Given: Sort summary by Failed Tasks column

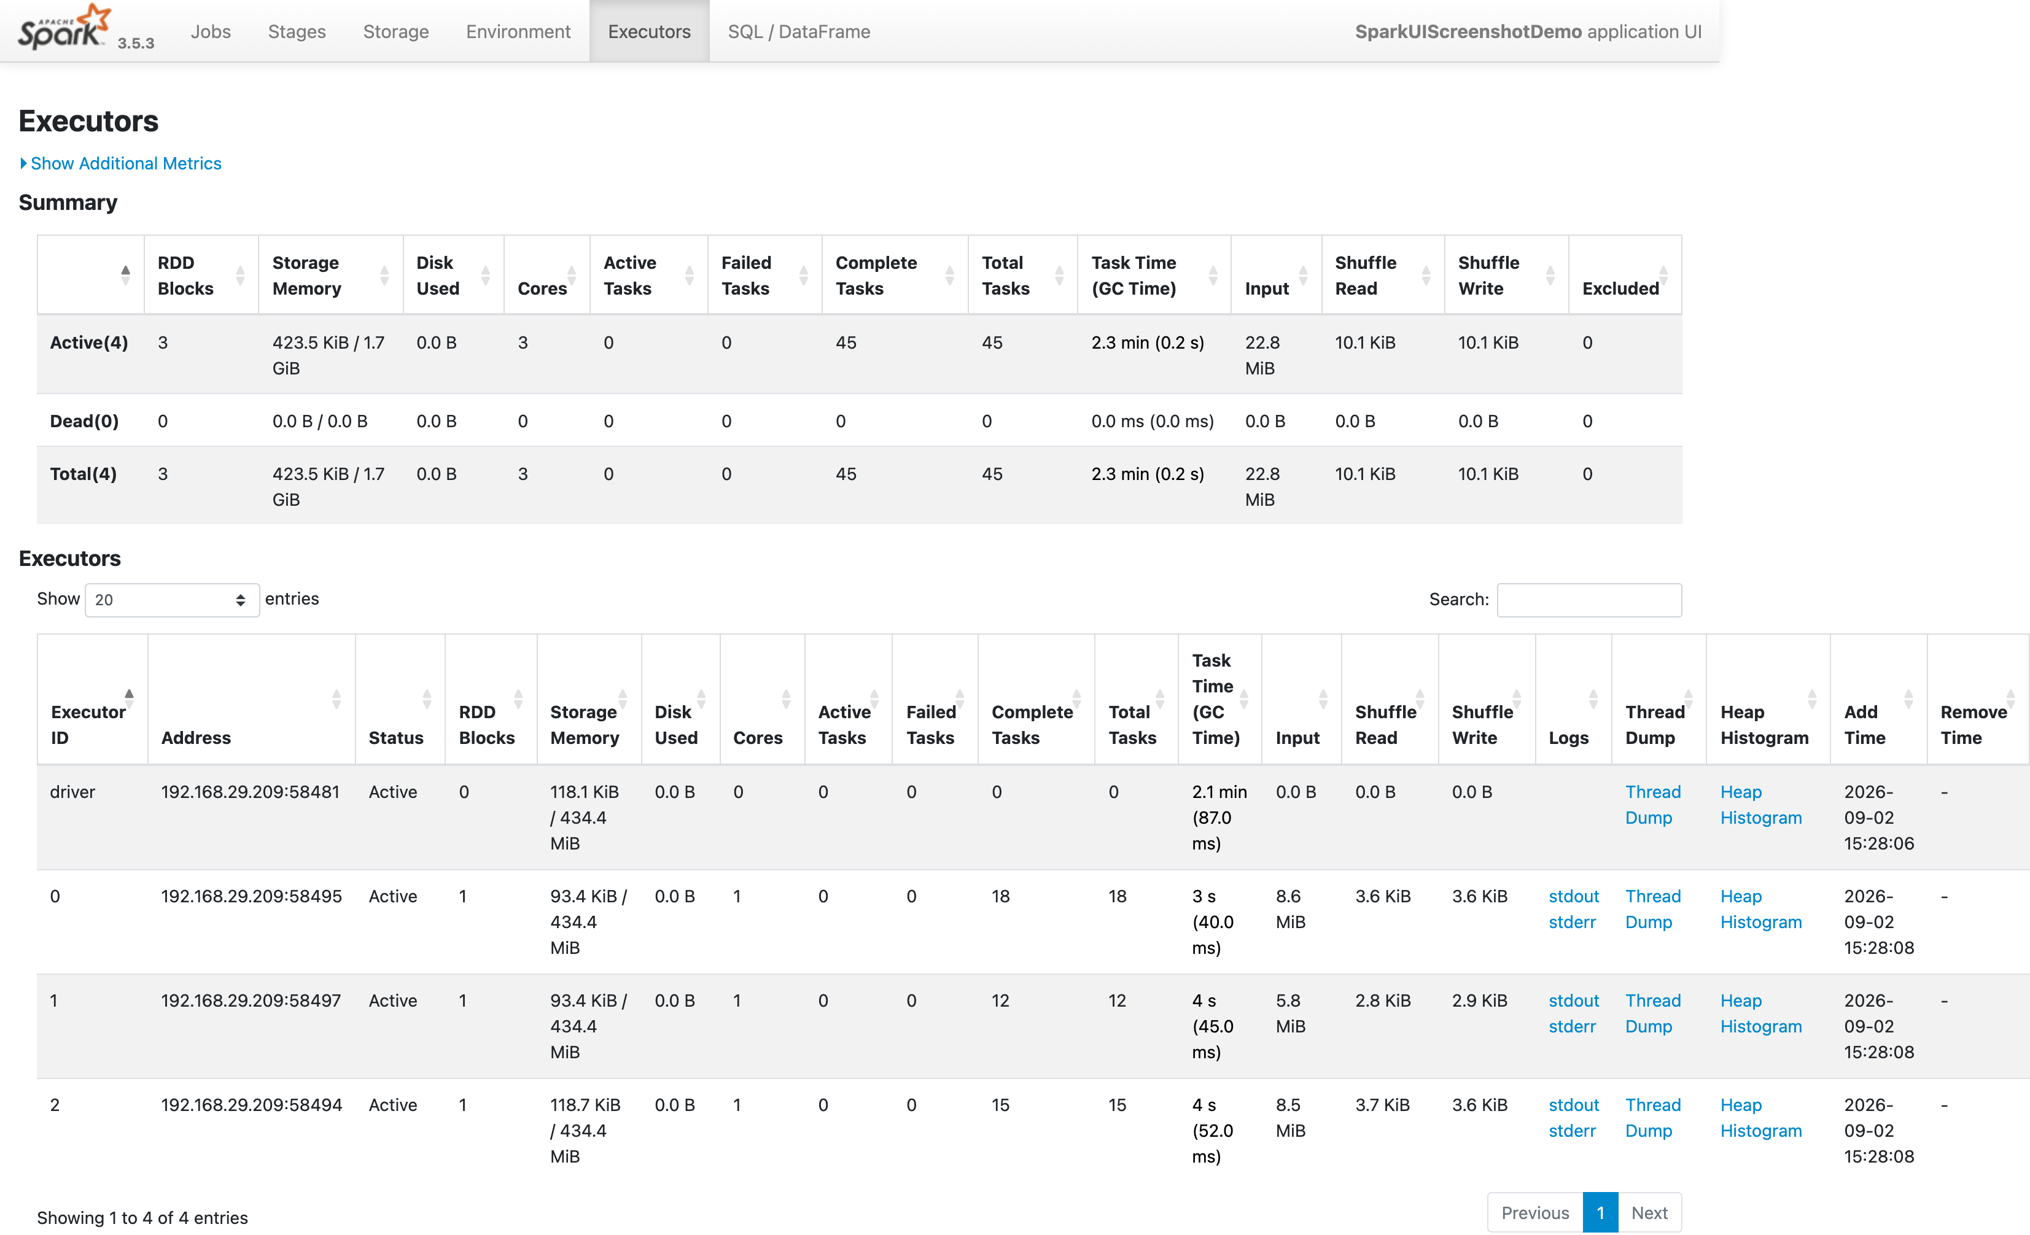Looking at the screenshot, I should point(764,275).
